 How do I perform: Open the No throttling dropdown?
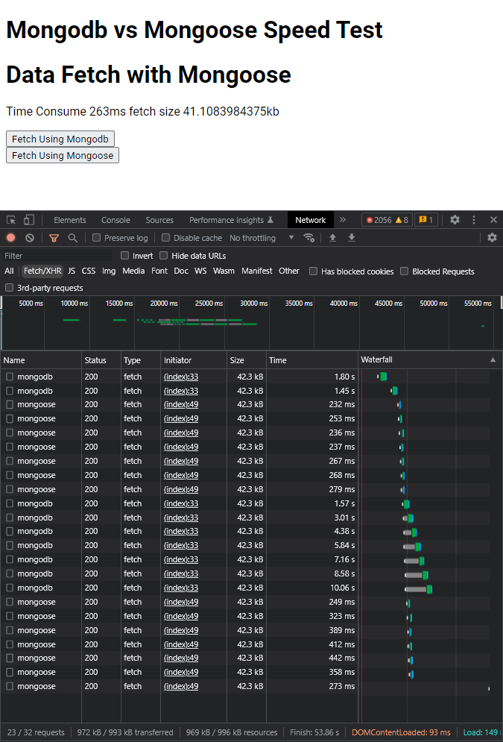262,238
